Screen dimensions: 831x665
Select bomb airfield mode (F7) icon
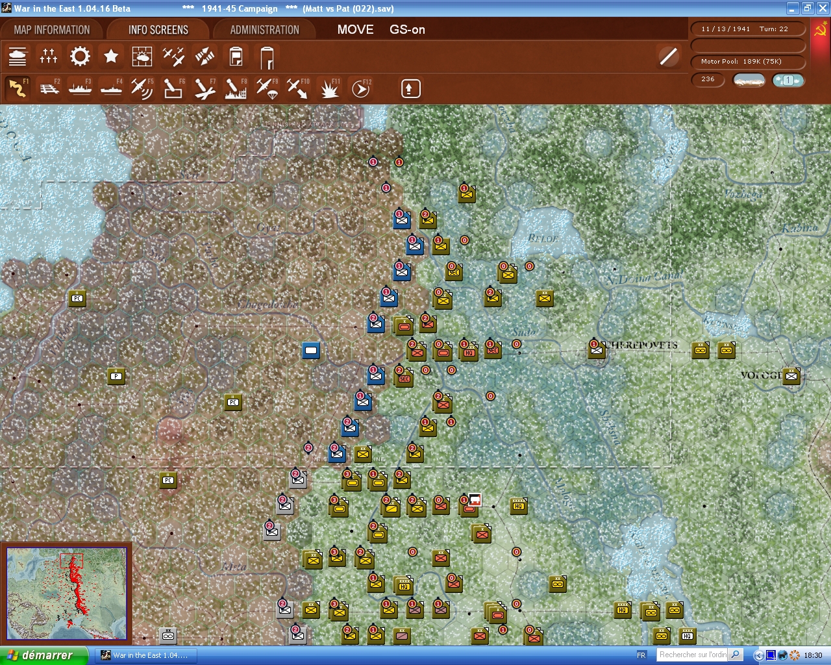coord(205,88)
